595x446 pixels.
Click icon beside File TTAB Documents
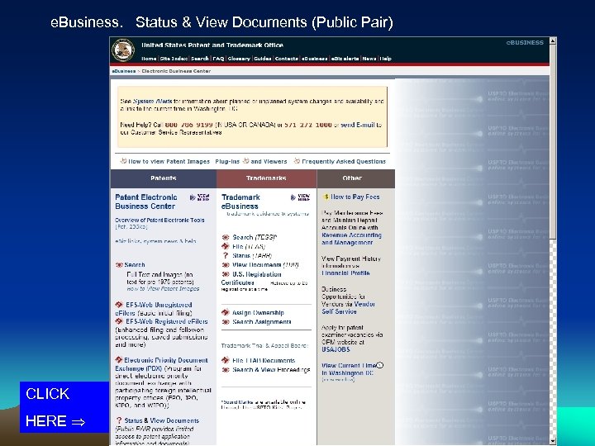coord(226,360)
